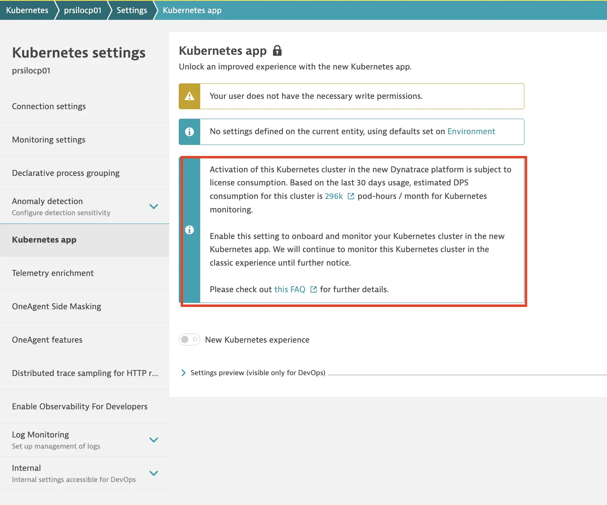Screen dimensions: 607x505
Task: Follow the Environment link
Action: point(471,131)
